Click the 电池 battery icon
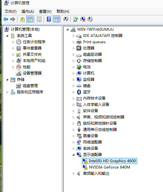This screenshot has height=192, width=163. coord(79,67)
